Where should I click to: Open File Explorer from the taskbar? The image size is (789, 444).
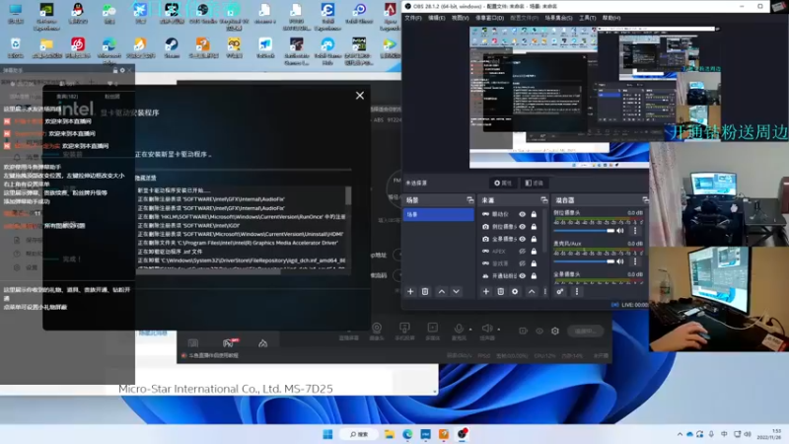pyautogui.click(x=389, y=434)
